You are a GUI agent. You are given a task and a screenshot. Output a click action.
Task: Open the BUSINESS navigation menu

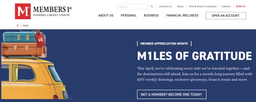click(151, 15)
